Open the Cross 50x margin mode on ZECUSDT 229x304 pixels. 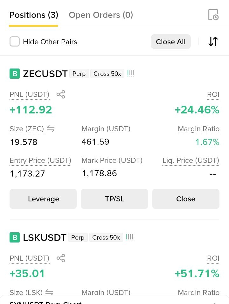tap(107, 74)
